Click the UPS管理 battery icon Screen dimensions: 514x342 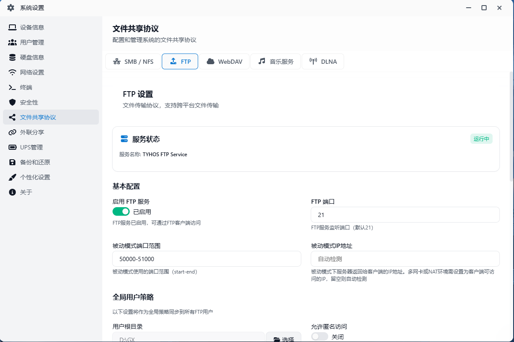click(x=12, y=147)
